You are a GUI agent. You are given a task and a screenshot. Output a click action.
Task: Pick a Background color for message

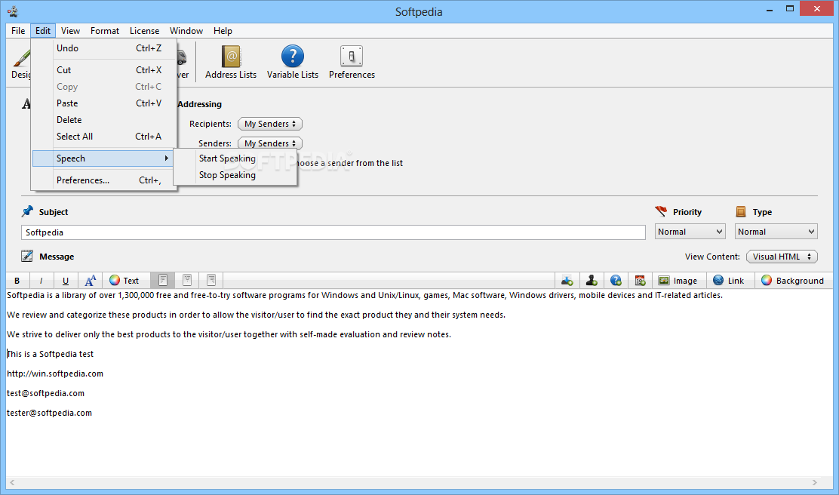pyautogui.click(x=792, y=281)
